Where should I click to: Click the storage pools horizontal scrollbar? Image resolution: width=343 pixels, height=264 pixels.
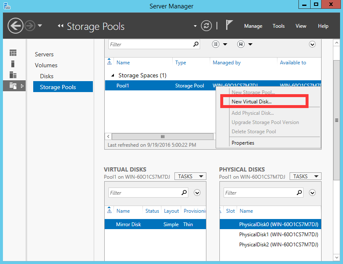point(162,137)
